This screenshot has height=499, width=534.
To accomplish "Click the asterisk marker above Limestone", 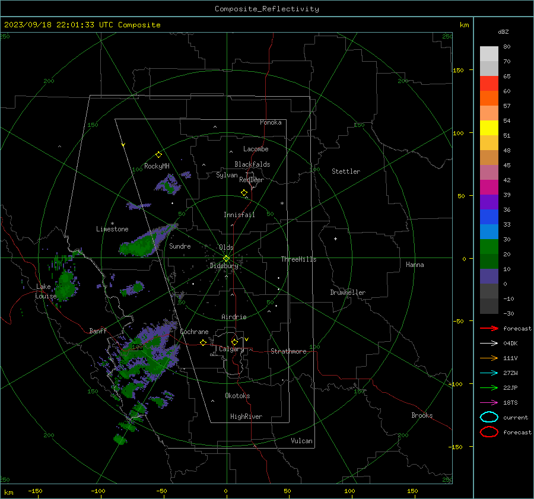I will 112,224.
